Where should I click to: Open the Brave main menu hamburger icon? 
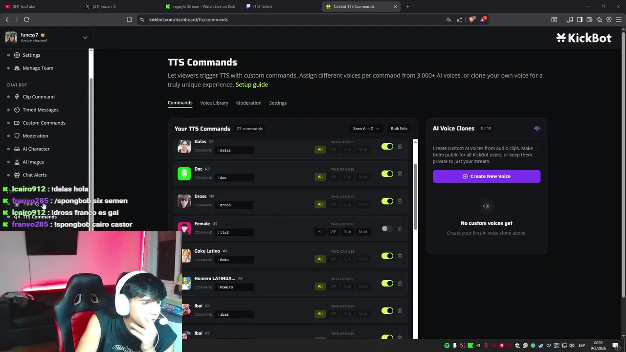pos(619,20)
